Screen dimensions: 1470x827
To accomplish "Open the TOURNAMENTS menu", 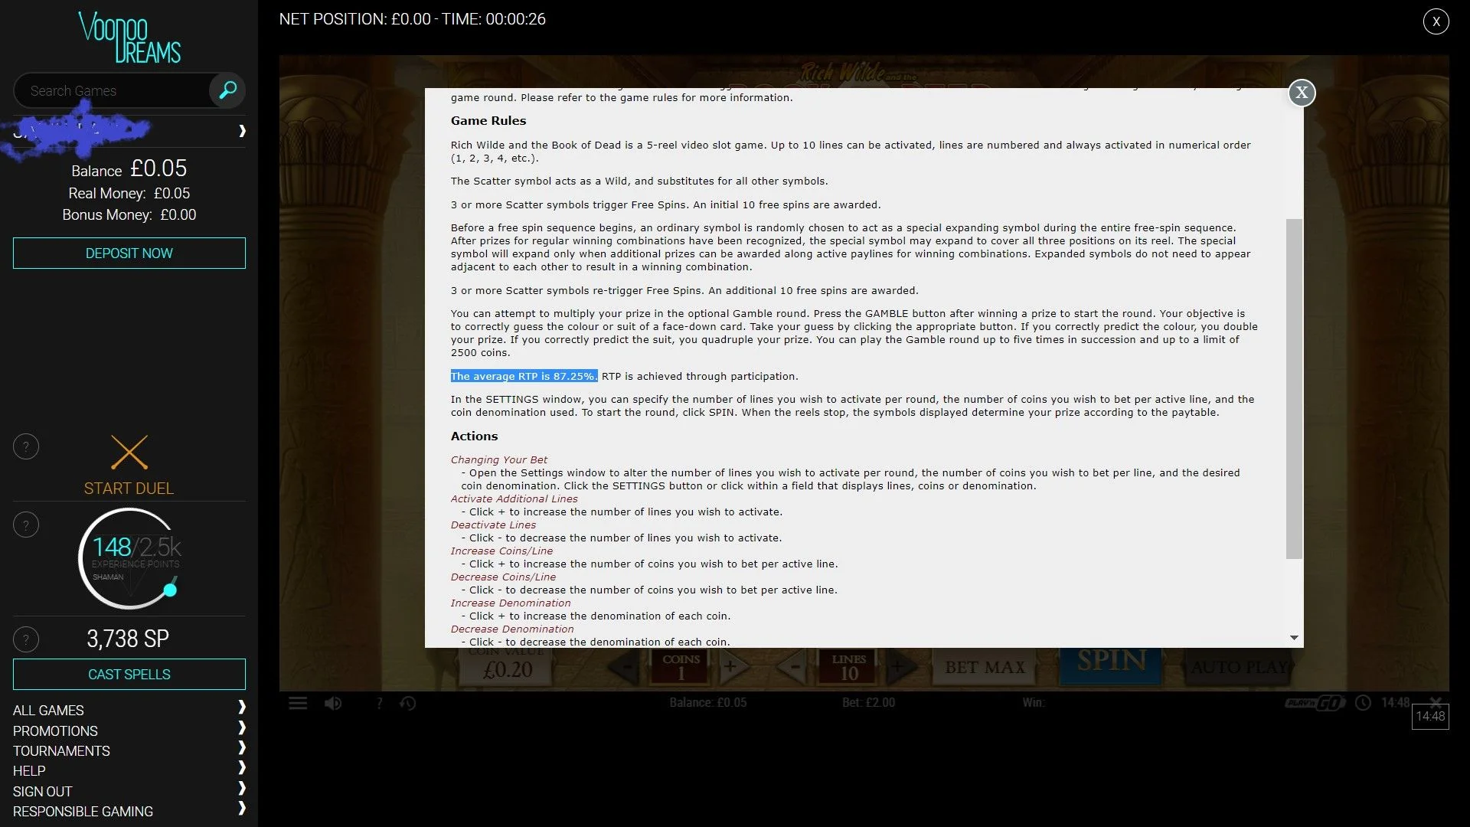I will [x=61, y=751].
